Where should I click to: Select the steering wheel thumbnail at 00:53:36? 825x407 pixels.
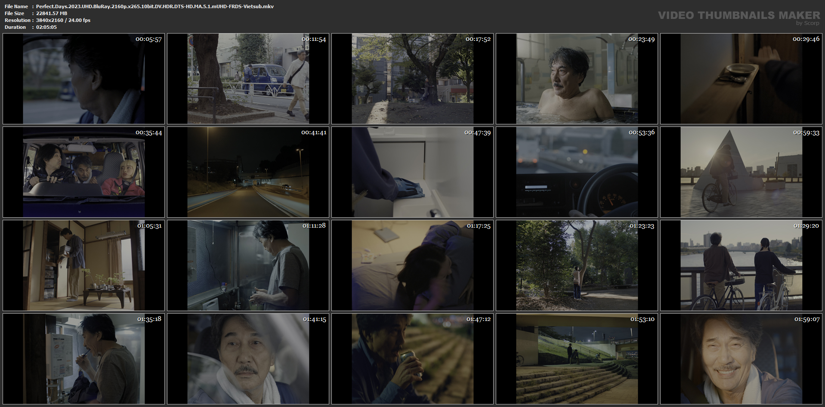coord(577,172)
